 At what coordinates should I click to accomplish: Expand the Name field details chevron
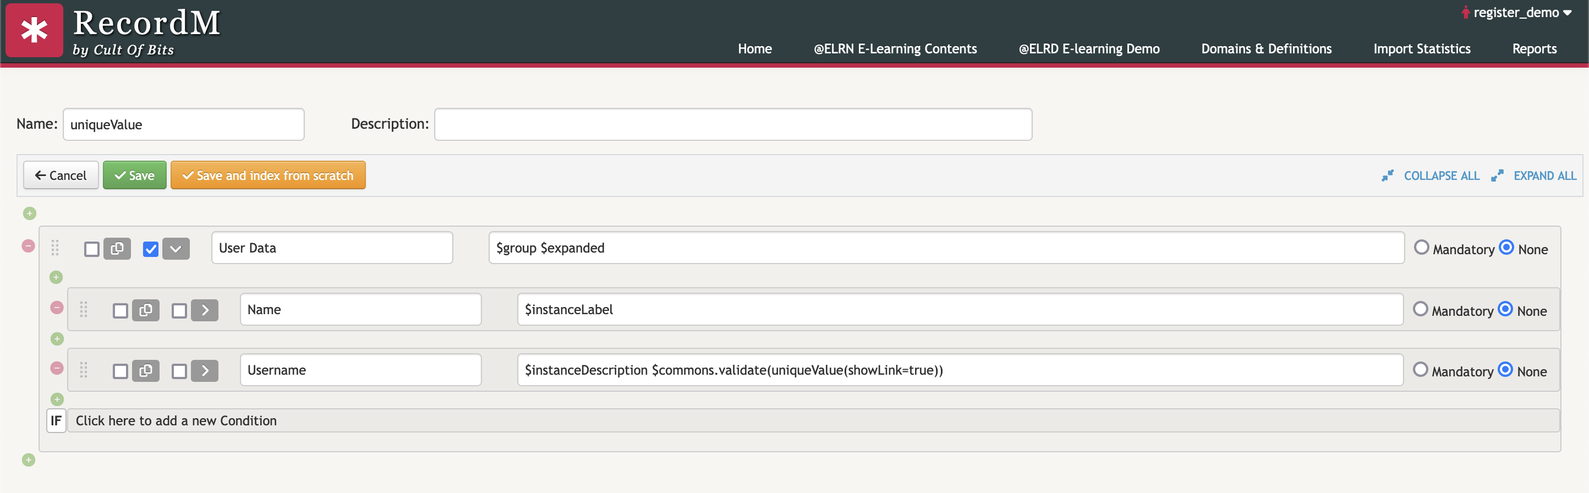[205, 310]
